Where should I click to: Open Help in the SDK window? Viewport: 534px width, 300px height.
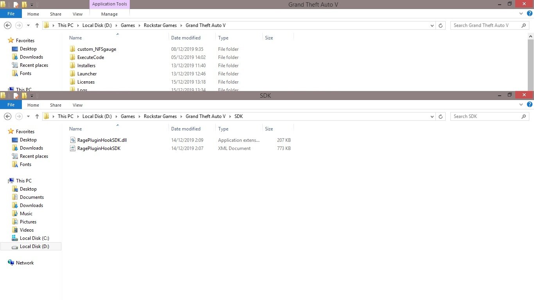530,105
